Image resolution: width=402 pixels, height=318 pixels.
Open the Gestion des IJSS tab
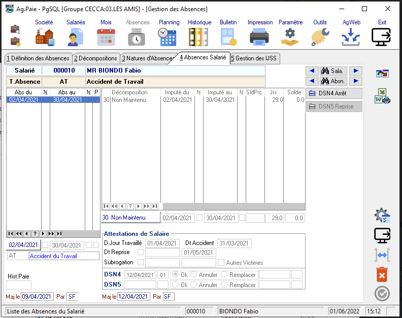[x=255, y=58]
